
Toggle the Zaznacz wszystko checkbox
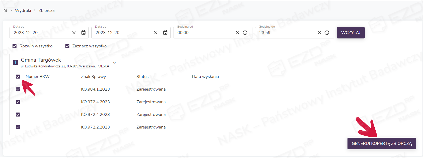click(x=67, y=46)
